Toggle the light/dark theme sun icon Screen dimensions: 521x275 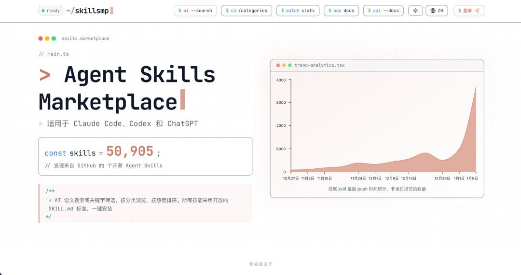[415, 11]
